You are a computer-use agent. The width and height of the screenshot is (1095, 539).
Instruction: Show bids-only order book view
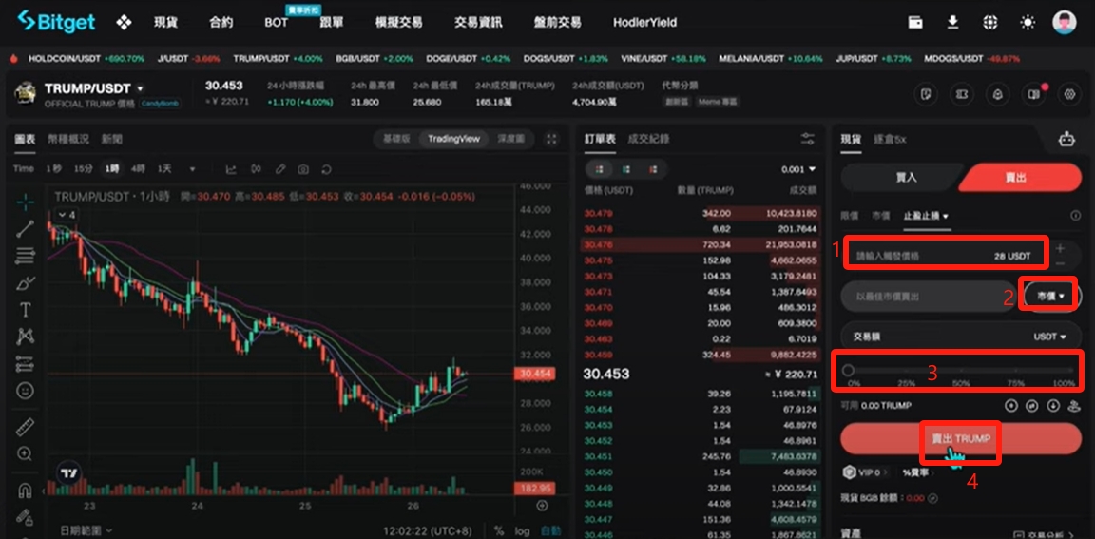[x=626, y=169]
